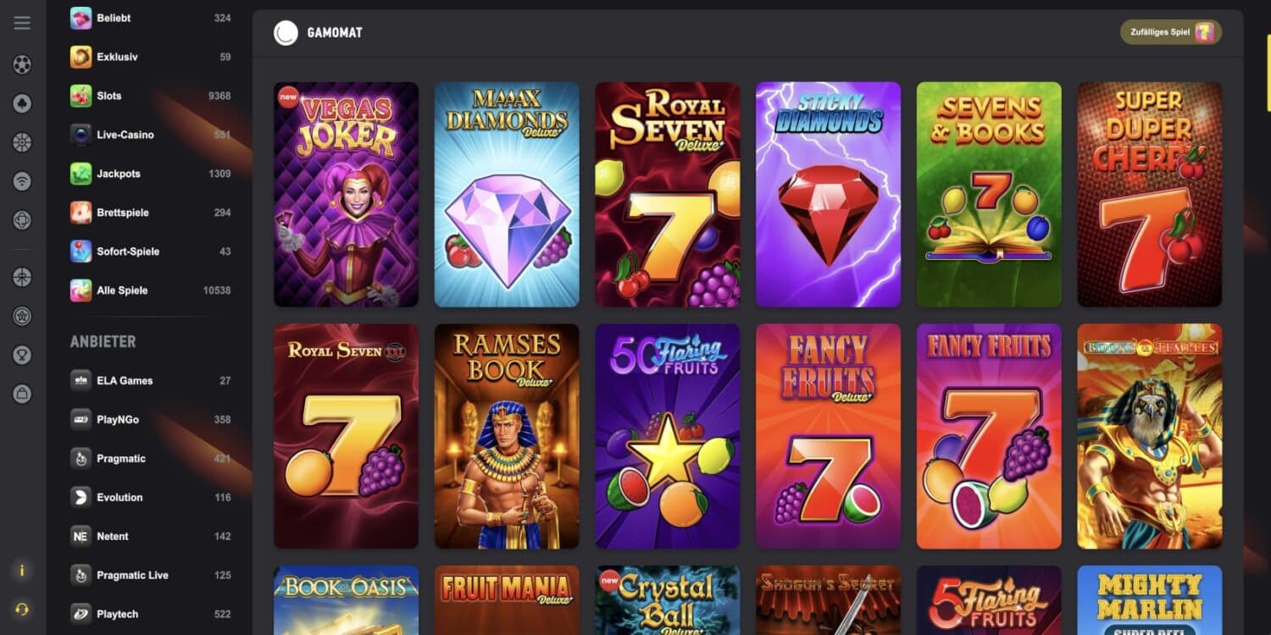
Task: Filter by provider Evolution
Action: (x=151, y=497)
